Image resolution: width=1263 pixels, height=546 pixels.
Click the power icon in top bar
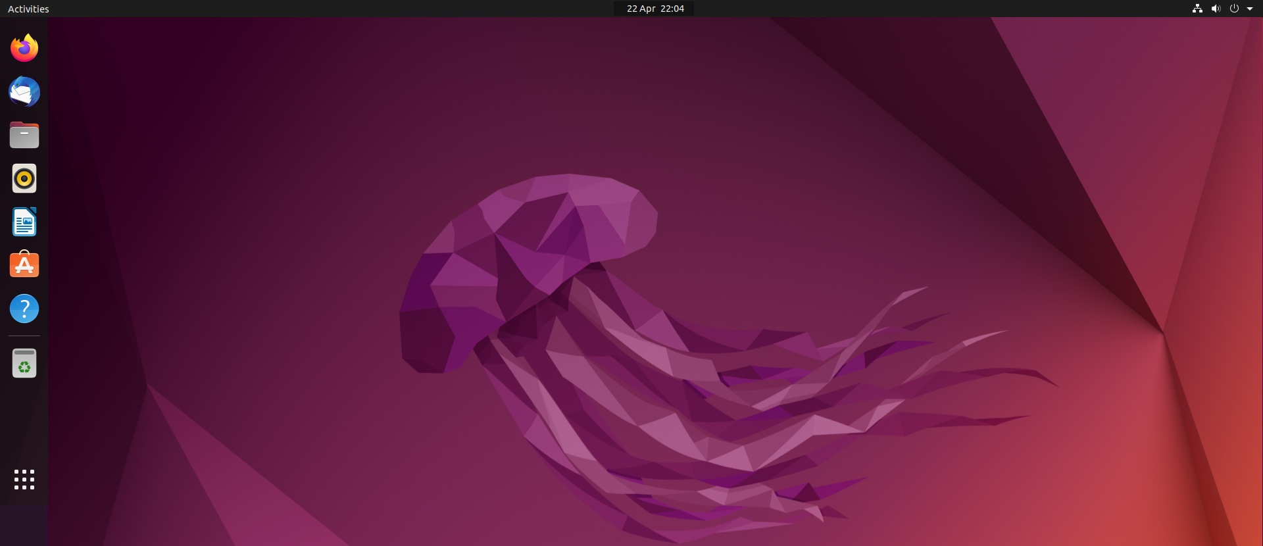click(x=1234, y=9)
